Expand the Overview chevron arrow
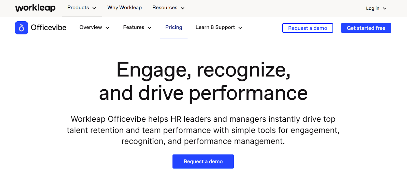 click(107, 28)
